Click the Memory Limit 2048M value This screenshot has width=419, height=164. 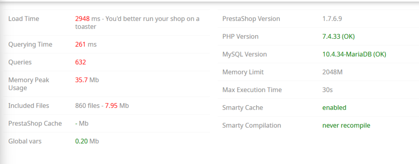coord(332,72)
